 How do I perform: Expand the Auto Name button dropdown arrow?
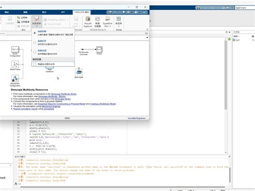click(37, 26)
